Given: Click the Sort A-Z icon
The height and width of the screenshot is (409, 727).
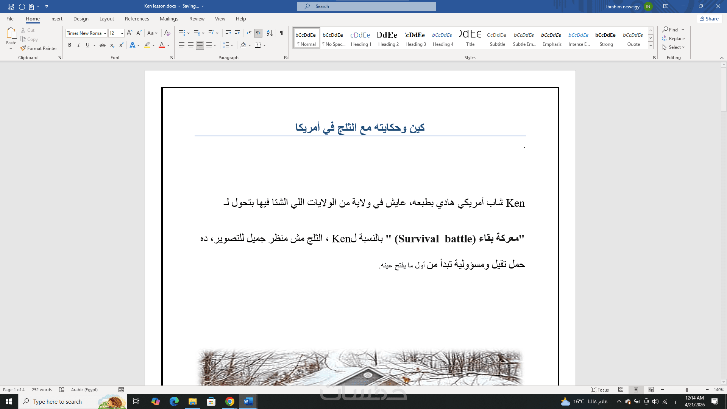Looking at the screenshot, I should click(270, 33).
